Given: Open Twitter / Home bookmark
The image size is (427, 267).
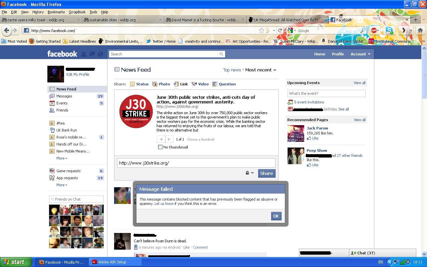Looking at the screenshot, I should (x=161, y=41).
